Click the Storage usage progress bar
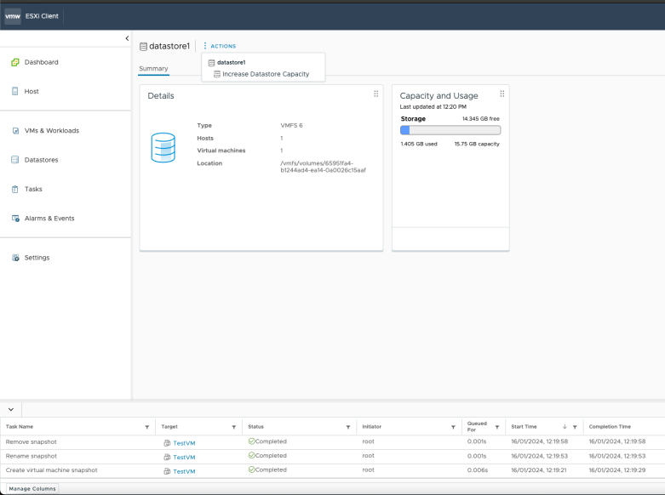 (x=450, y=130)
